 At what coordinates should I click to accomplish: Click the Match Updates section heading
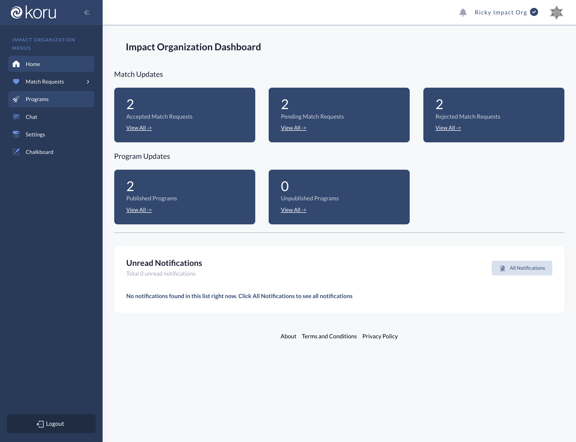[139, 74]
